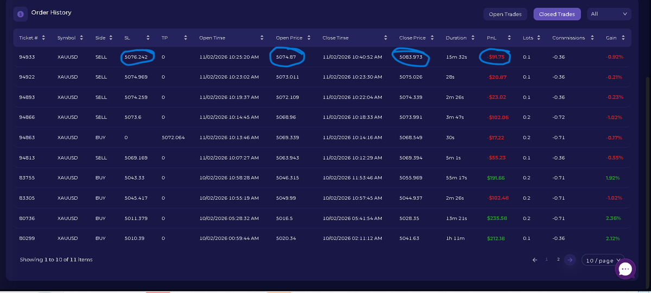Click Open Price value 5074.87
Image resolution: width=651 pixels, height=293 pixels.
[286, 57]
